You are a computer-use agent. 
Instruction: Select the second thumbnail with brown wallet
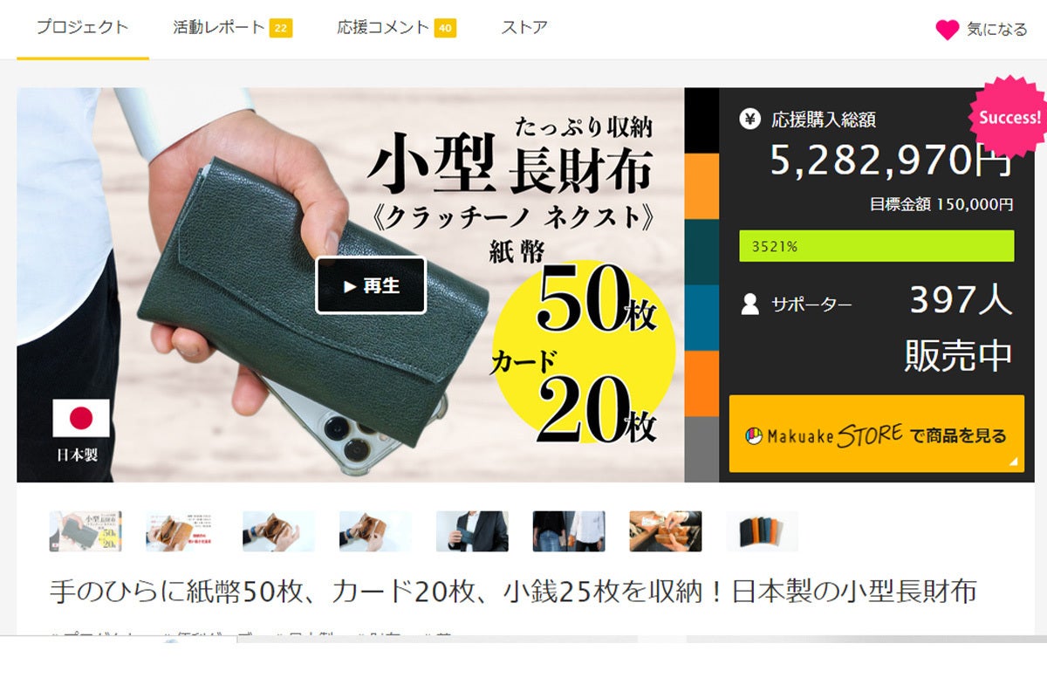[182, 531]
